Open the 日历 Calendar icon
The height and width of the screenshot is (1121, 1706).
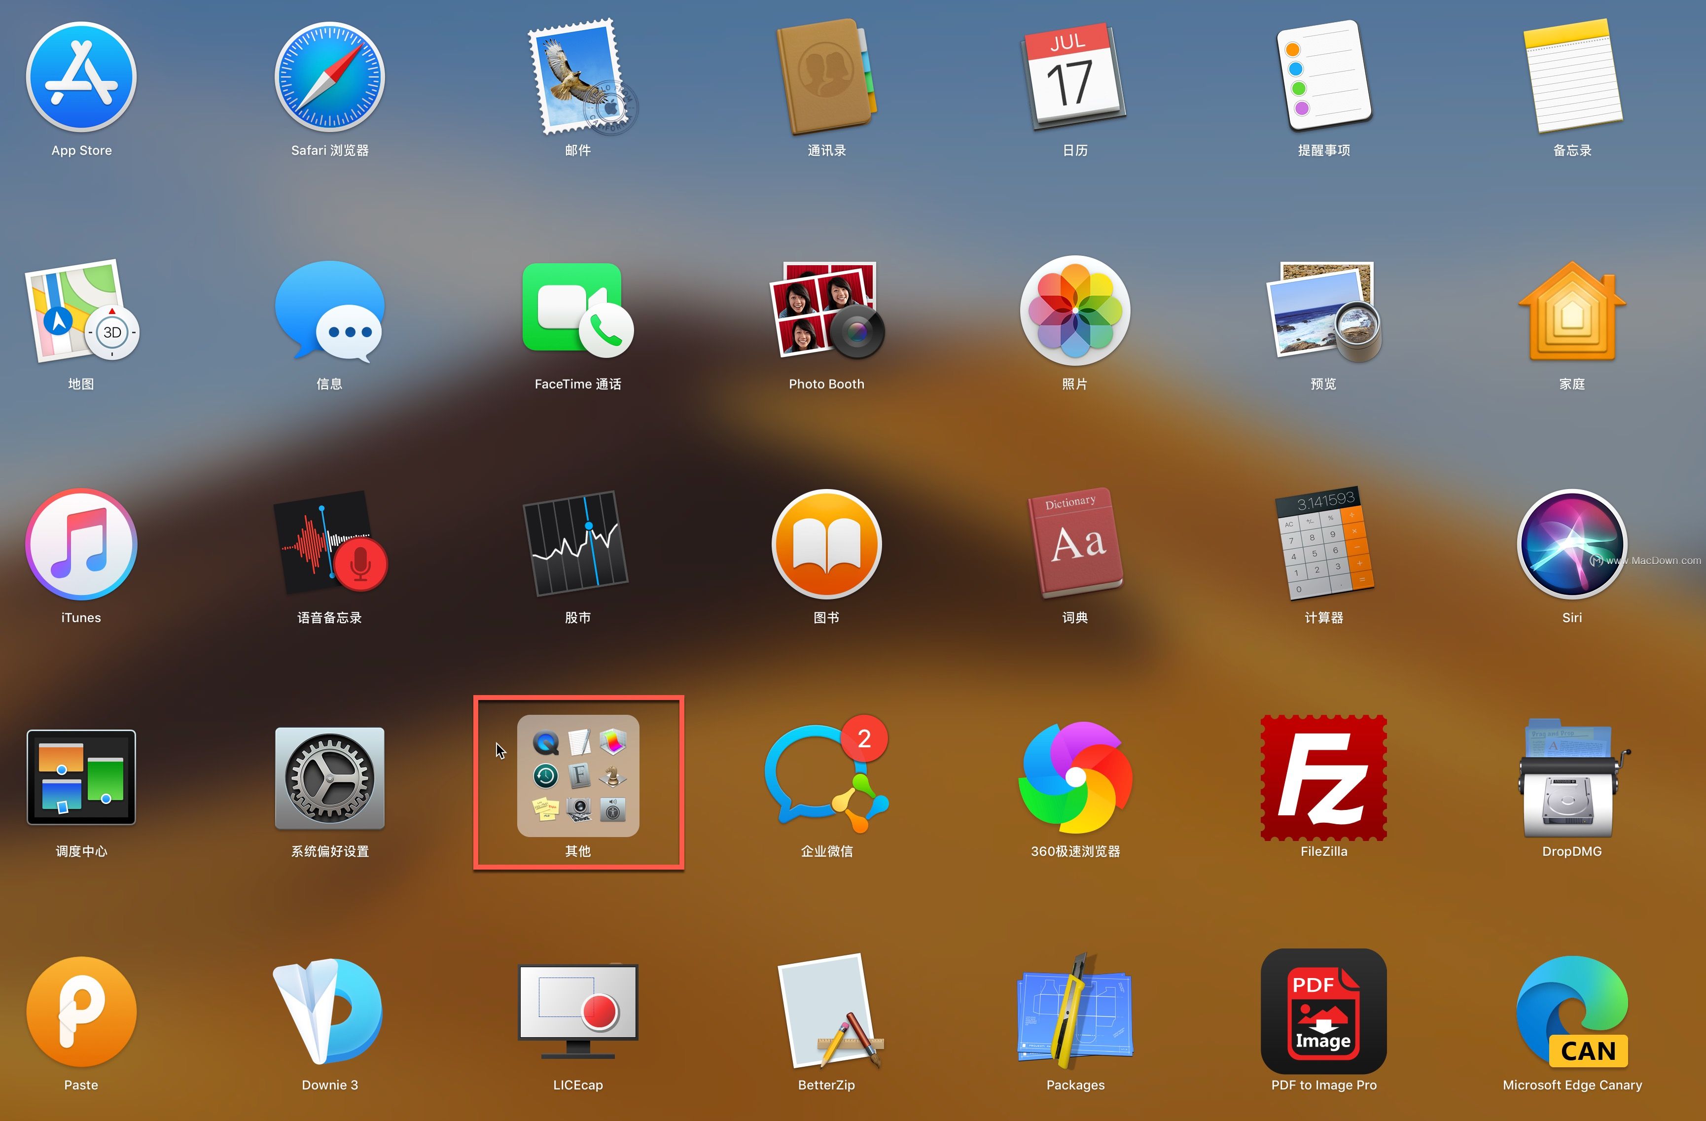coord(1074,77)
